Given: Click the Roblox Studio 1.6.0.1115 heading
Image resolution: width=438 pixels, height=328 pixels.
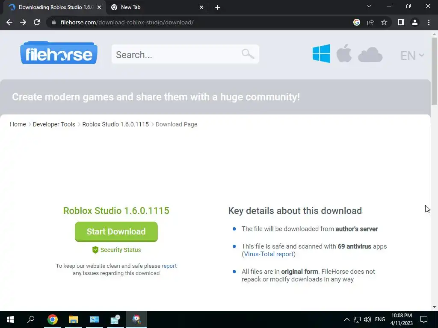Looking at the screenshot, I should (116, 211).
